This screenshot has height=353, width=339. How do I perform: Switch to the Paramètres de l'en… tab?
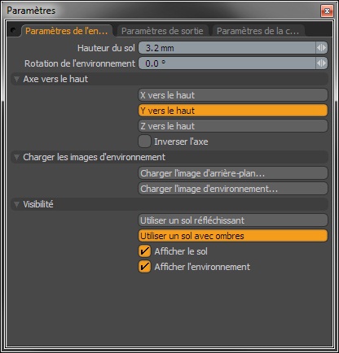pyautogui.click(x=67, y=31)
